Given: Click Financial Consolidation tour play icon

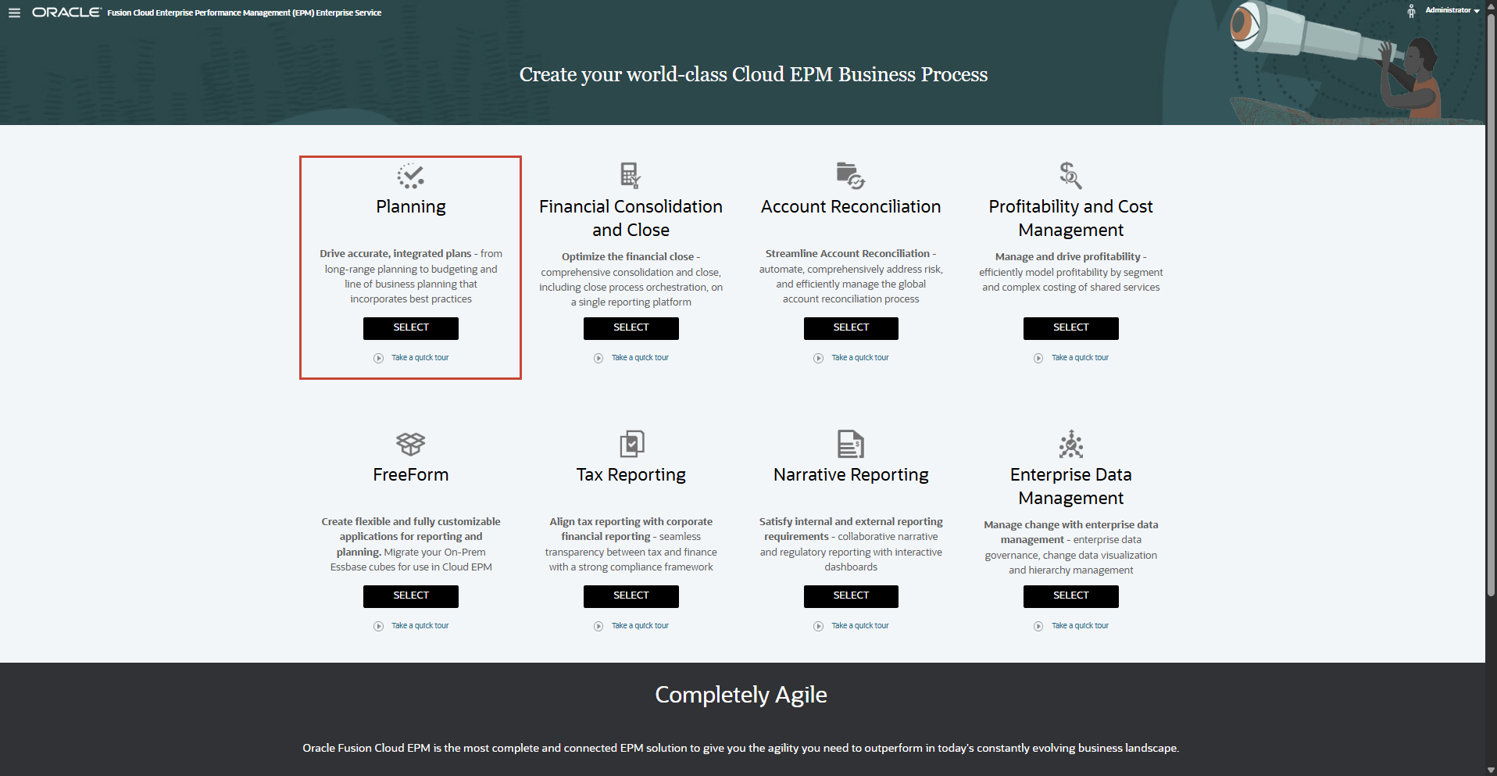Looking at the screenshot, I should 598,359.
